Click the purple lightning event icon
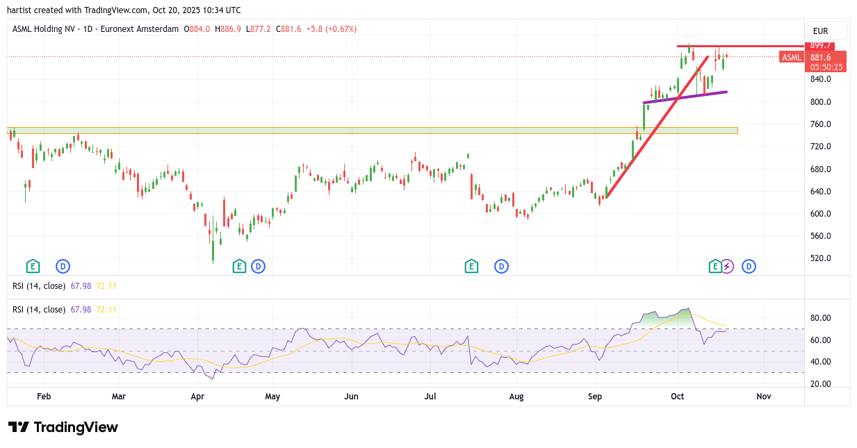 (727, 266)
